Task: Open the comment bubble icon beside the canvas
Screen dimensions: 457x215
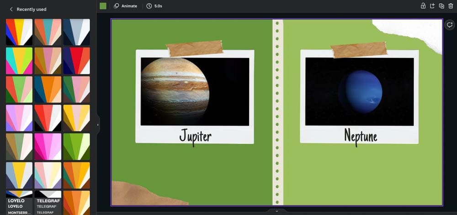Action: coord(450,26)
